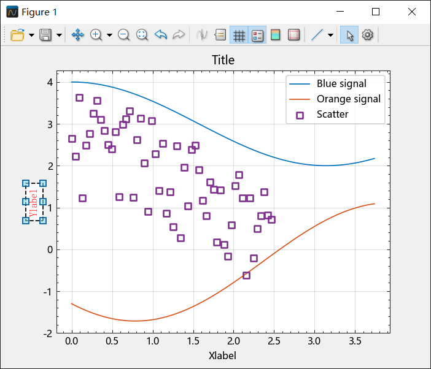This screenshot has height=369, width=431.
Task: Click the Blue signal legend entry
Action: [341, 83]
